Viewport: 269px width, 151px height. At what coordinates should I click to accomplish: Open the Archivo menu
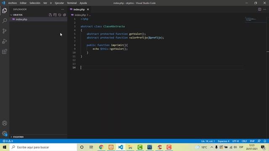coord(13,3)
